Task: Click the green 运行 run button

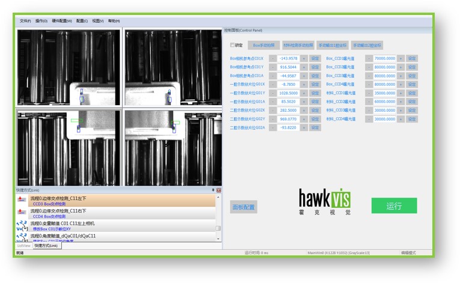Action: click(x=394, y=205)
